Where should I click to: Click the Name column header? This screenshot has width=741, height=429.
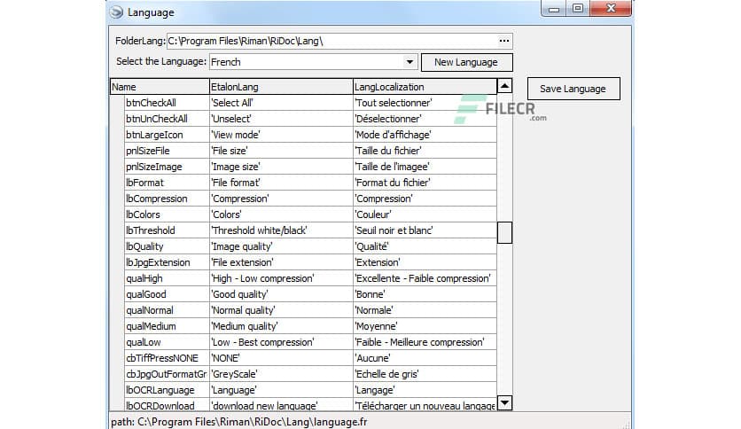(x=160, y=87)
